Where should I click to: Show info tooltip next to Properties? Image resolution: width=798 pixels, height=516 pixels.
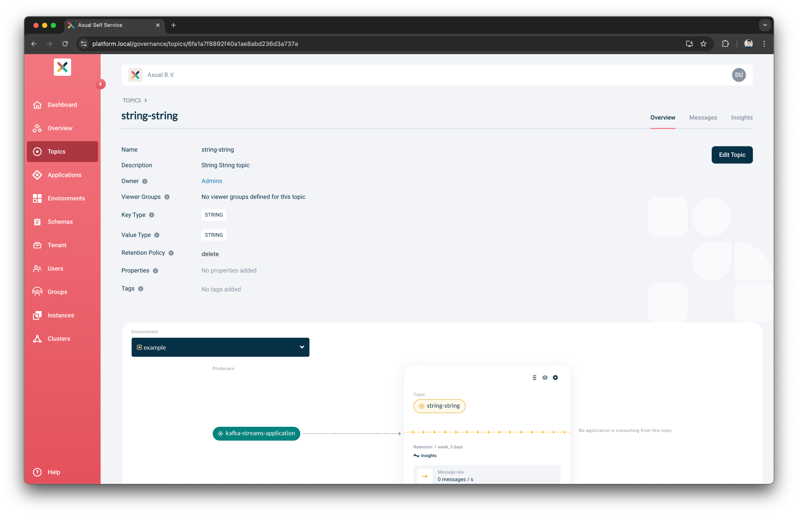click(156, 271)
